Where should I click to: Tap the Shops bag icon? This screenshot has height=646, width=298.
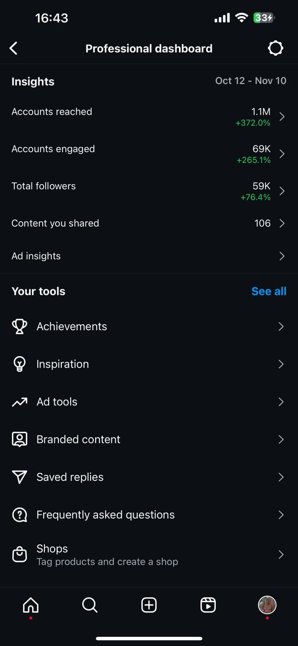[19, 554]
